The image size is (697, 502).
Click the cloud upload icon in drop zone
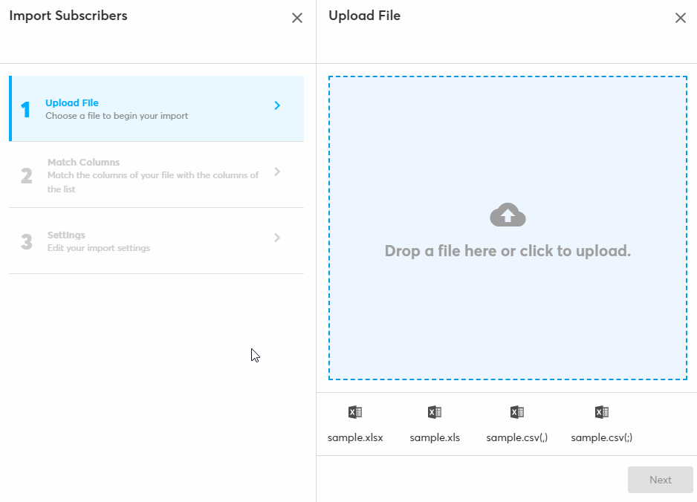(508, 215)
